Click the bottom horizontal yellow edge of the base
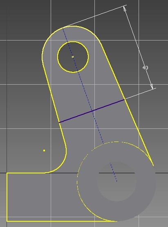 (x=61, y=221)
